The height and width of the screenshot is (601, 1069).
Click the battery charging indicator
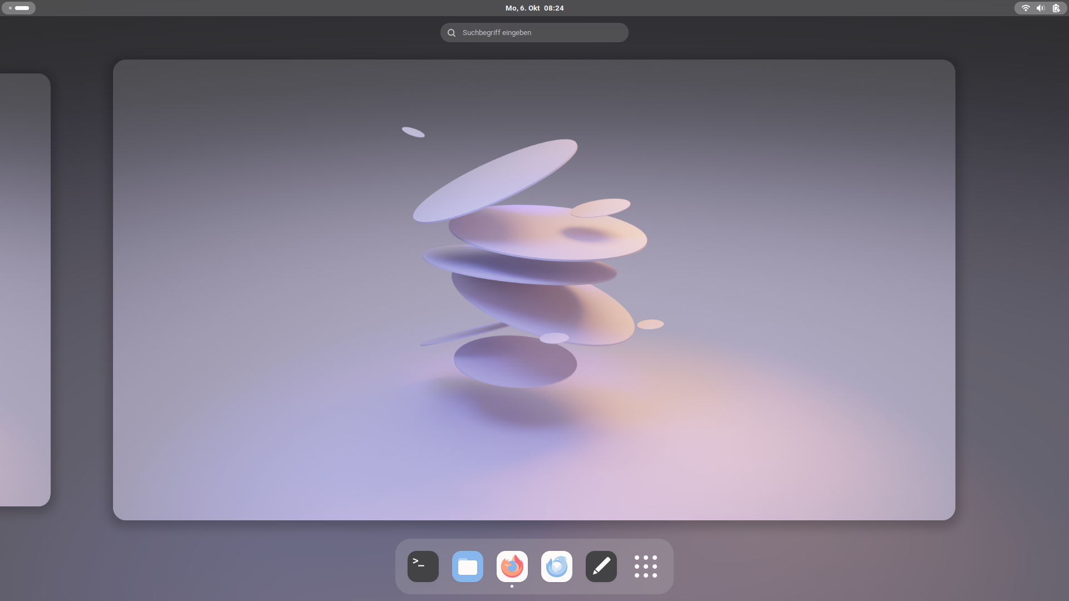1056,8
